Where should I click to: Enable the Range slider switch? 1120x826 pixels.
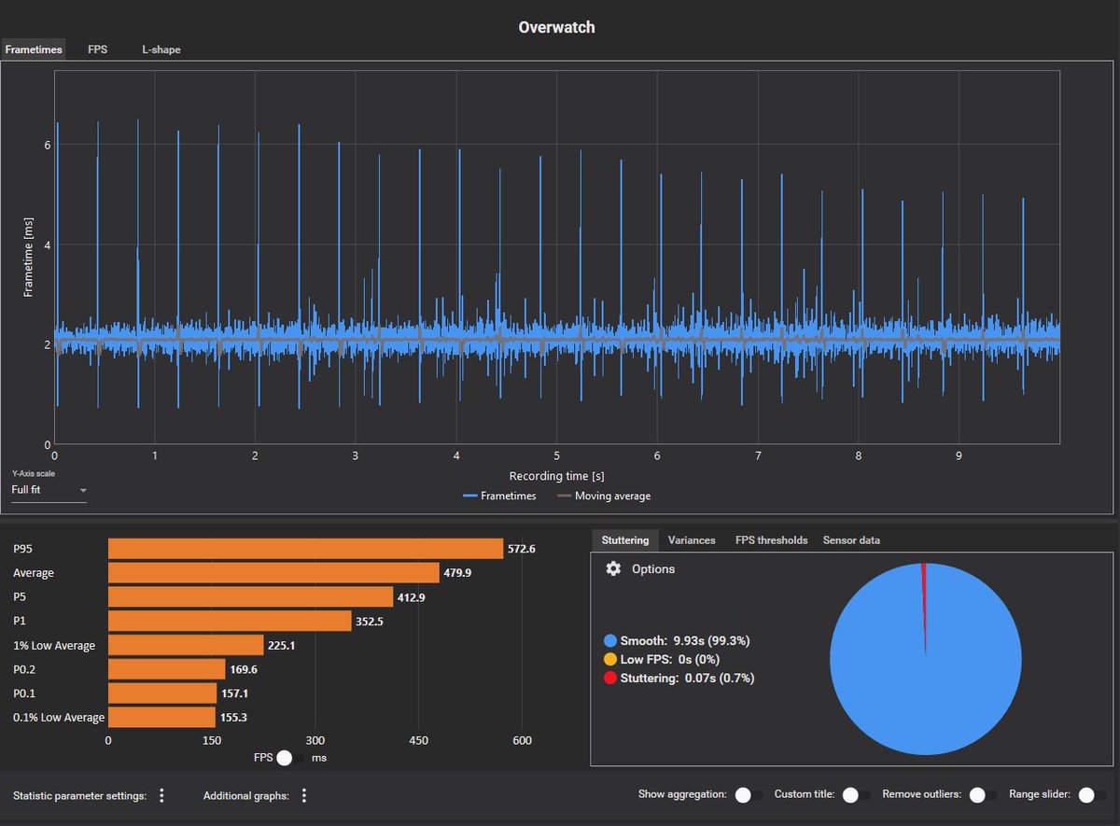click(1091, 795)
